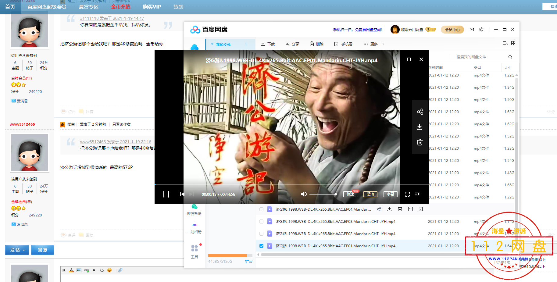Open the last EP04 row action icon
Image resolution: width=557 pixels, height=282 pixels.
point(421,209)
